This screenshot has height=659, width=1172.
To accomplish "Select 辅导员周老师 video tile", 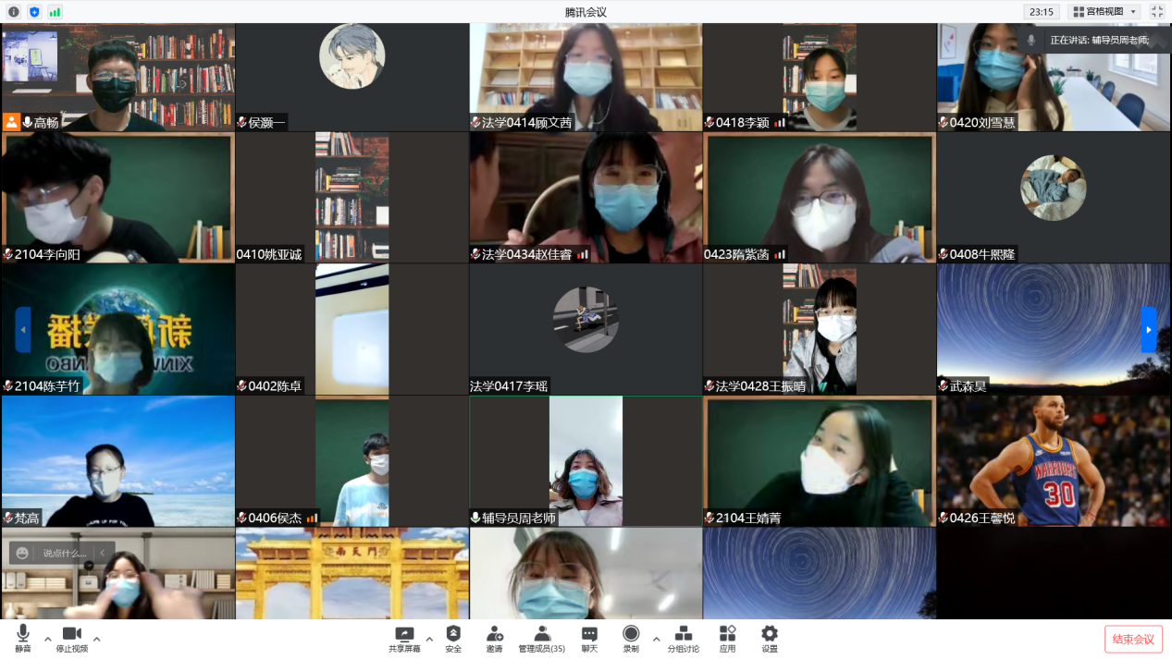I will click(586, 461).
